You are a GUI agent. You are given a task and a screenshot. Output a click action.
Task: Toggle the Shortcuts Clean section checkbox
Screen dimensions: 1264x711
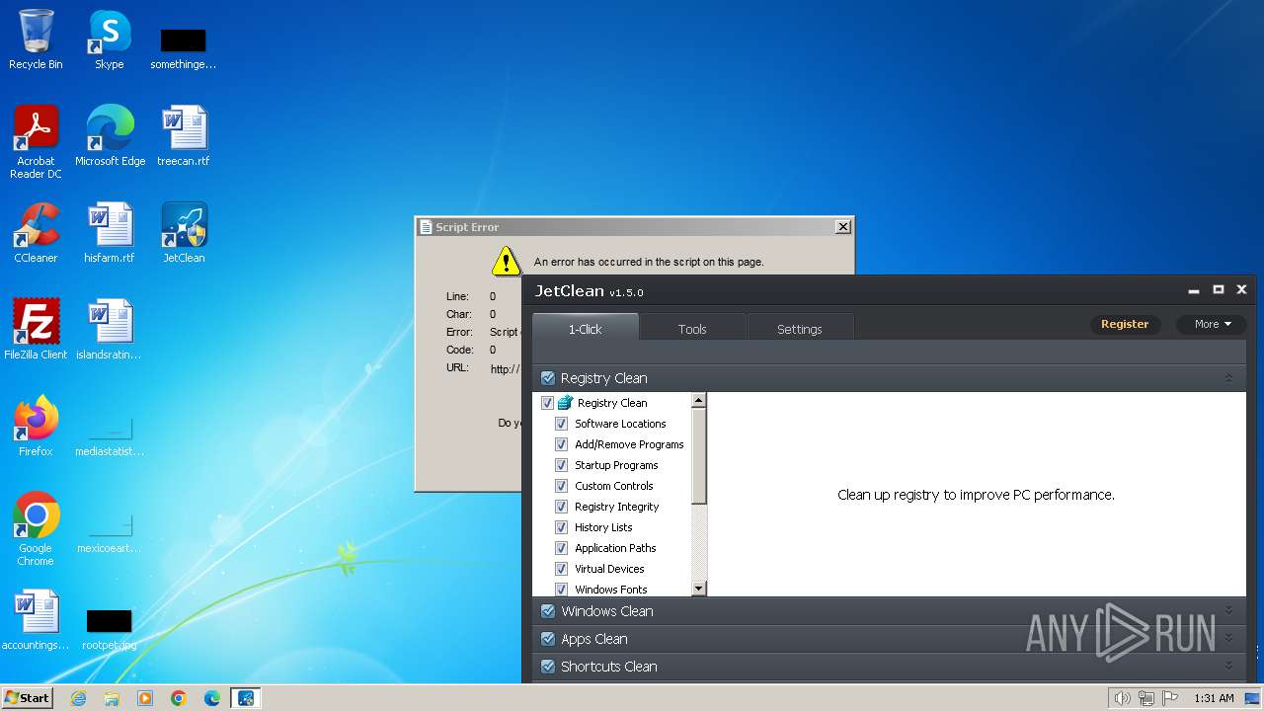(548, 667)
